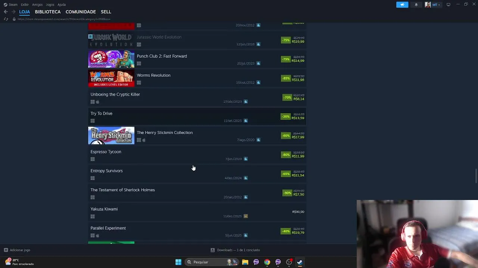
Task: Click The Henry Stickmin Collection thumbnail
Action: click(111, 135)
